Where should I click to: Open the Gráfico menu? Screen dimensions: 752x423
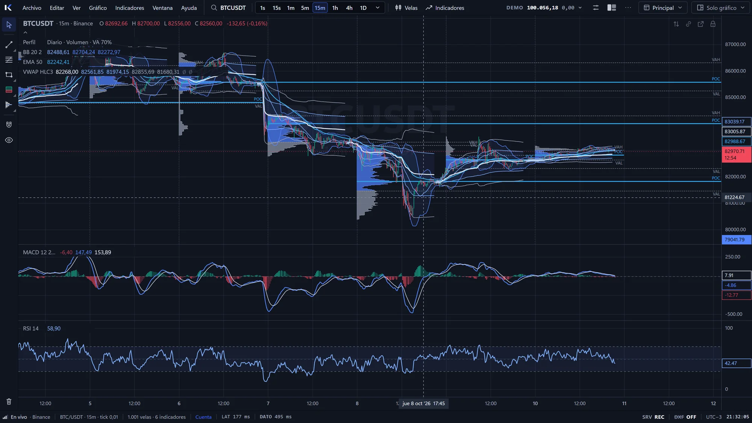pos(98,8)
